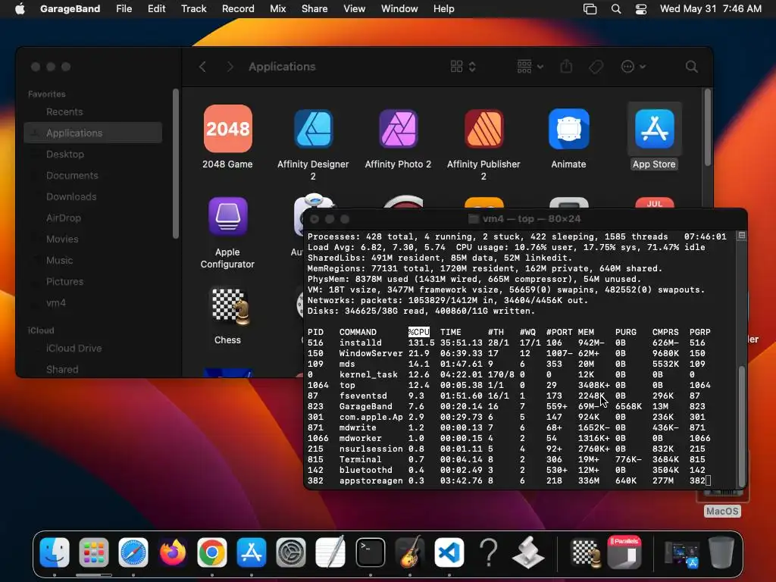Screen dimensions: 776x582
Task: Open Parallels Desktop from the Dock
Action: coord(624,552)
